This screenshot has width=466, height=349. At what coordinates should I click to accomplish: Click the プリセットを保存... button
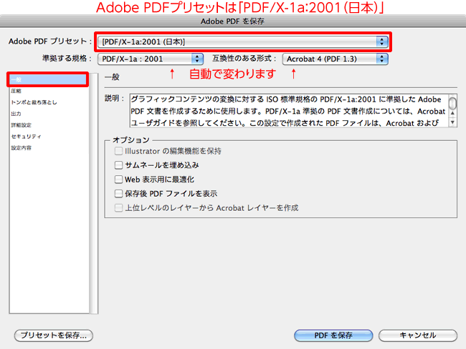point(54,335)
